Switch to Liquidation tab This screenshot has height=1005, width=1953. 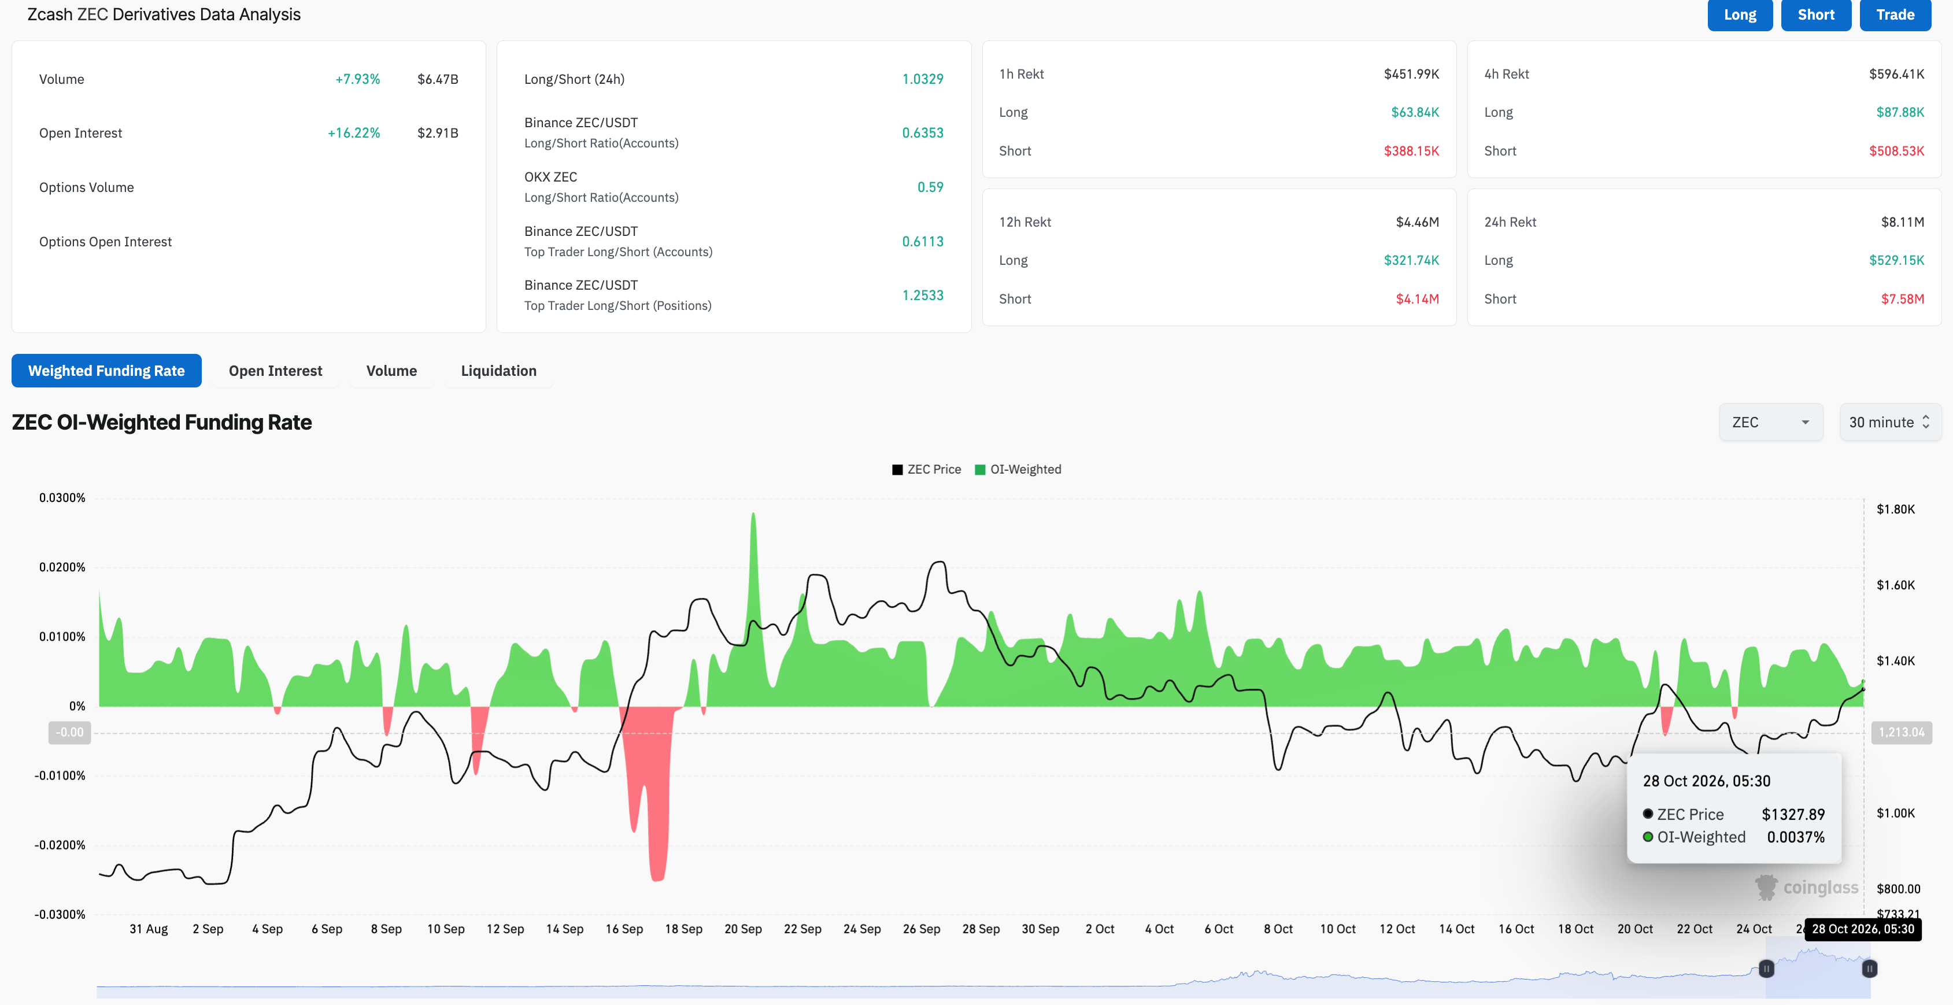pos(498,371)
